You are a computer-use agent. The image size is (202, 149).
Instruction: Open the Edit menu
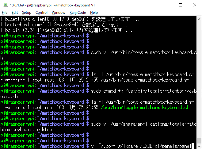14,13
